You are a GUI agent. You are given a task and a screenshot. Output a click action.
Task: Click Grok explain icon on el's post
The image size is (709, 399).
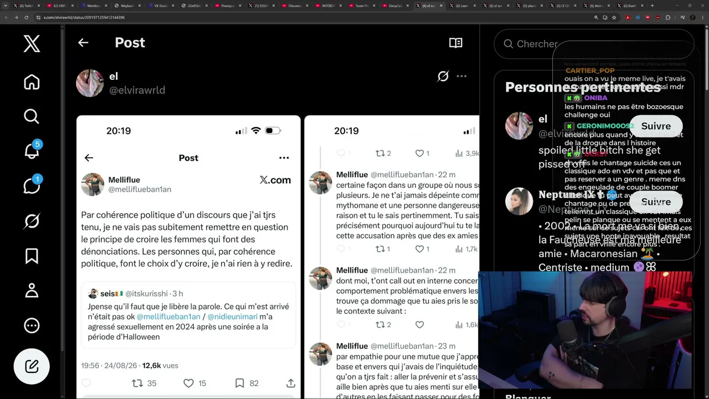(x=443, y=76)
